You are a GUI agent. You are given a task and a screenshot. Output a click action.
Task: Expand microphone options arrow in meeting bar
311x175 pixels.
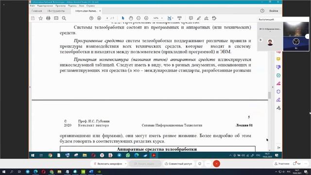point(125,164)
